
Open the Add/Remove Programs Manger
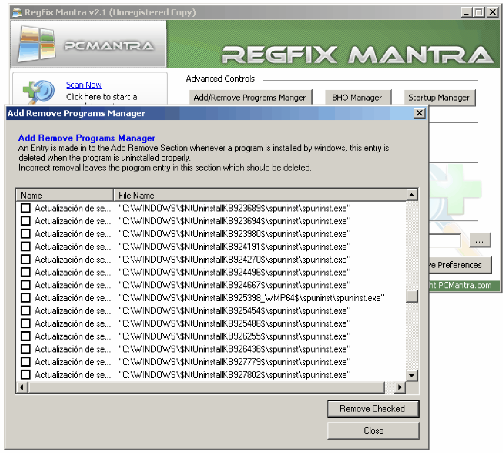click(x=250, y=98)
